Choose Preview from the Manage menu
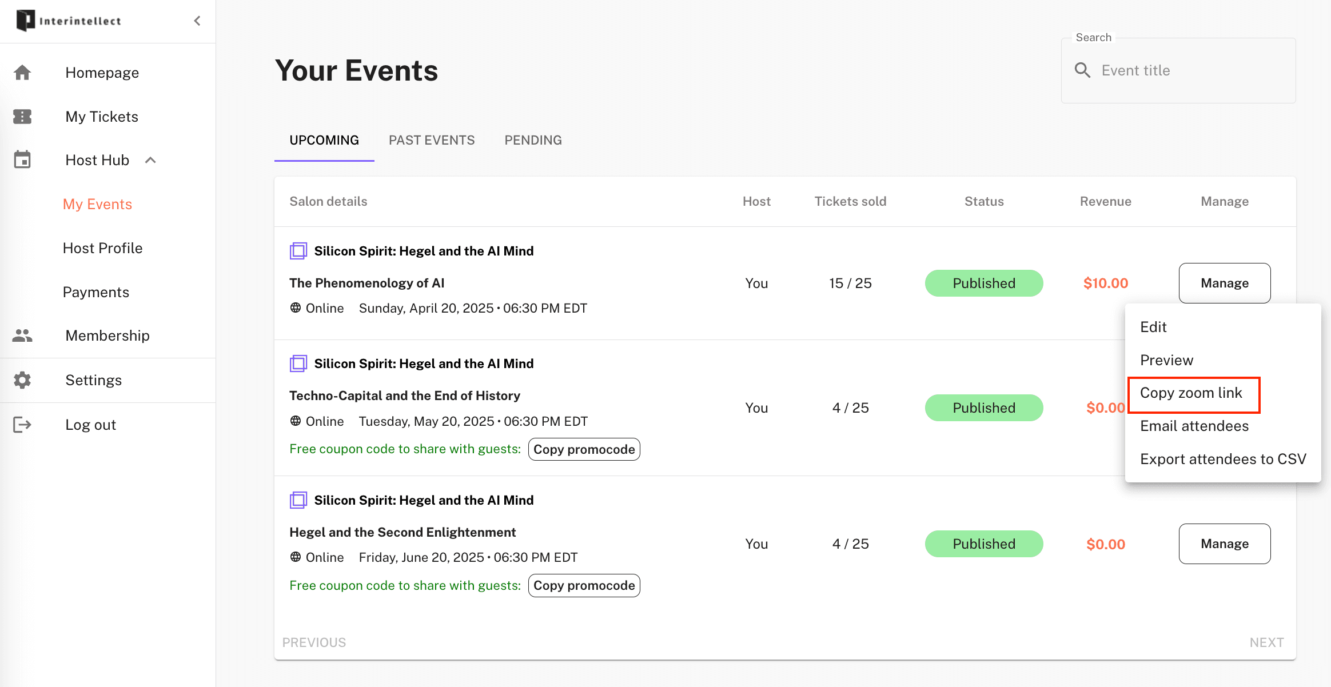 click(1223, 360)
